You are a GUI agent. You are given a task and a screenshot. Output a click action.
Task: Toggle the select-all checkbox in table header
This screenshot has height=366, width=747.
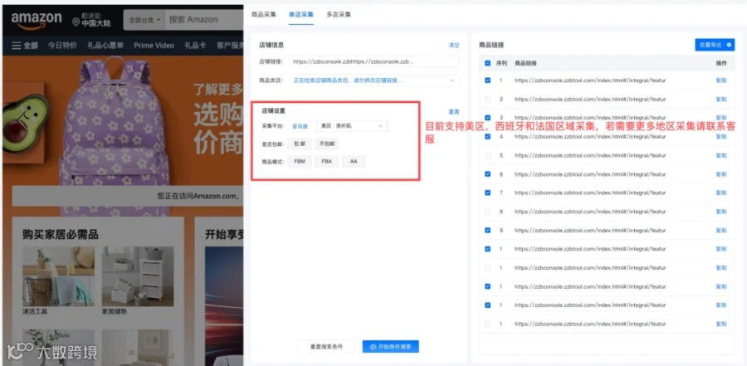tap(487, 63)
